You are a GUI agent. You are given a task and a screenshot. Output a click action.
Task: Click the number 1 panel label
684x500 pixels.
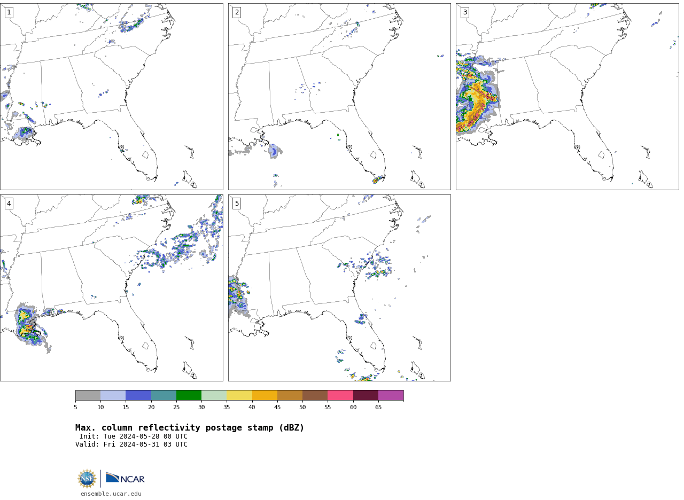[x=9, y=12]
